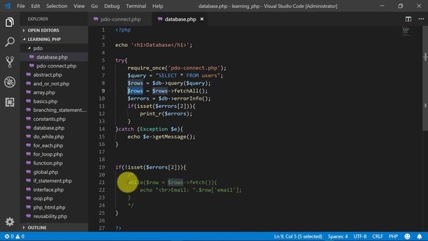The image size is (428, 241).
Task: Open the Source Control view
Action: [9, 62]
